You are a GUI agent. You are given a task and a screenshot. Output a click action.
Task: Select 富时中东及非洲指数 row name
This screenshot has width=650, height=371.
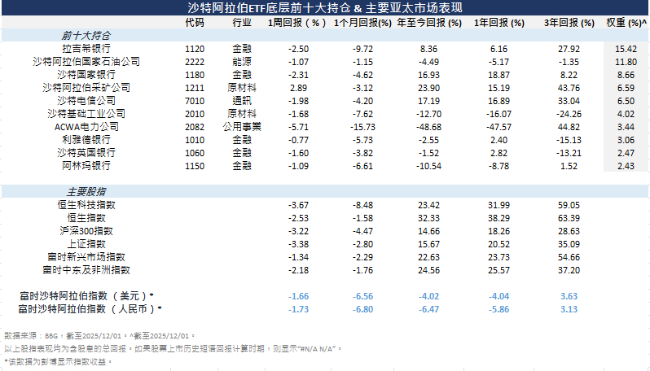86,270
